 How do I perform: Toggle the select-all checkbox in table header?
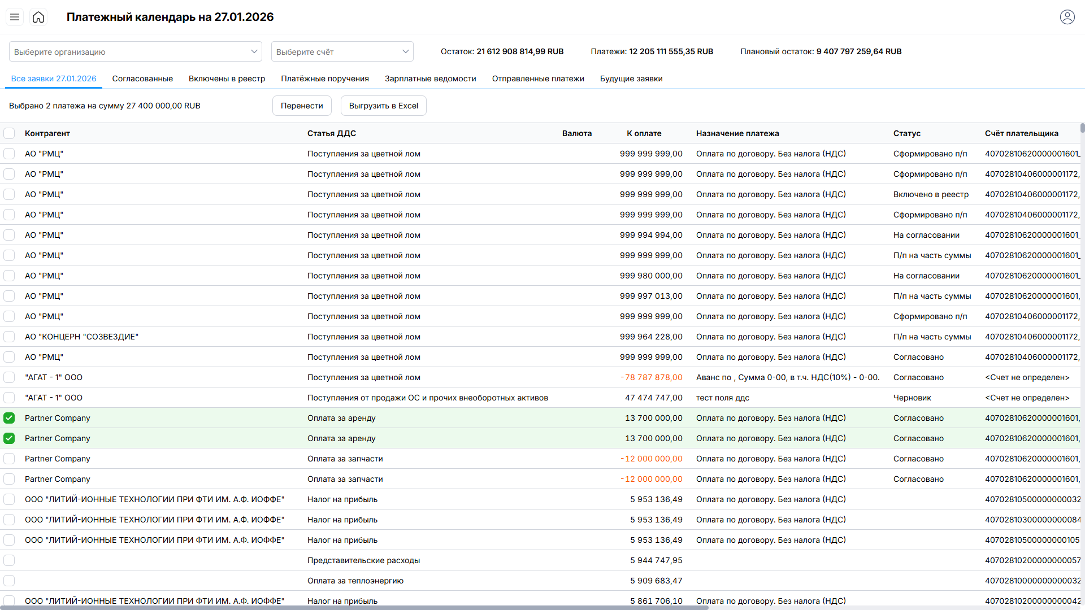tap(9, 133)
